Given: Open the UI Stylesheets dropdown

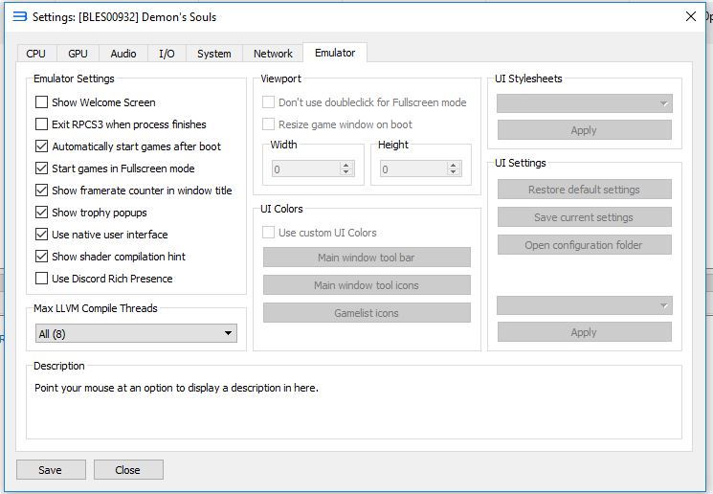Looking at the screenshot, I should [x=584, y=103].
